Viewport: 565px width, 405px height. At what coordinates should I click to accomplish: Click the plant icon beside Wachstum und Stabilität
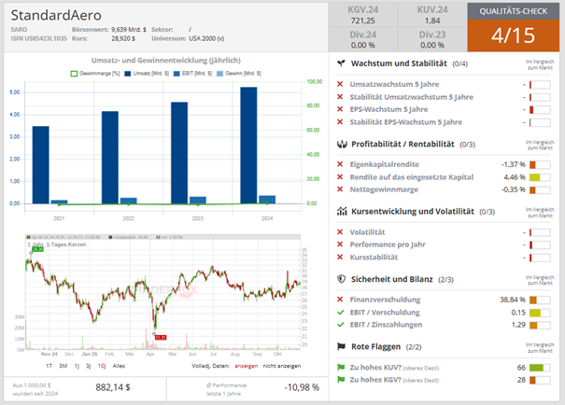tap(342, 63)
